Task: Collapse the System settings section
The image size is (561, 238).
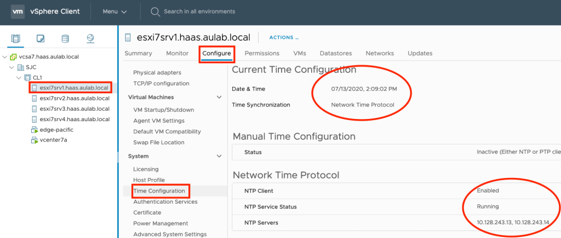Action: (x=220, y=156)
